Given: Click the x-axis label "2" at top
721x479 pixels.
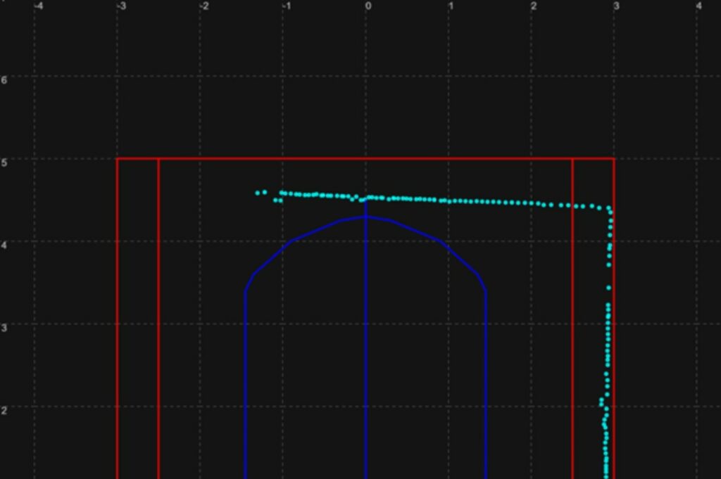Looking at the screenshot, I should (534, 6).
